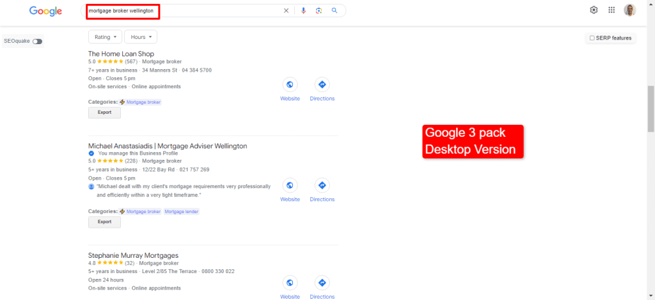Click the 4.8 star rating of Stephanie Murray

coord(111,264)
